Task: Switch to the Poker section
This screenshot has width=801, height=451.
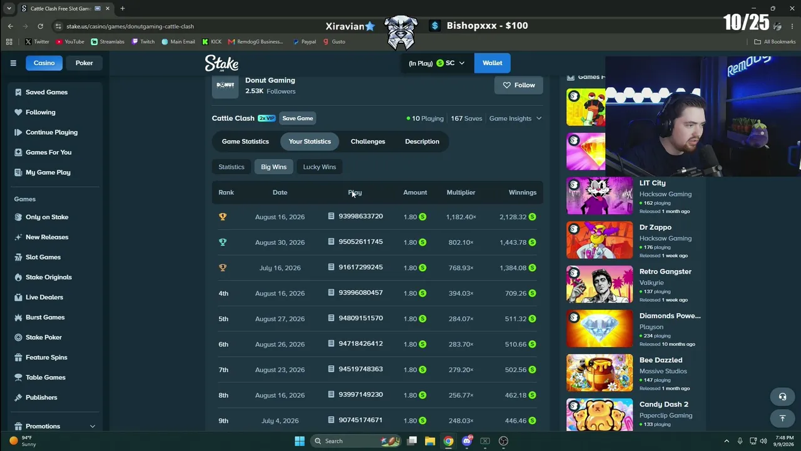Action: point(84,63)
